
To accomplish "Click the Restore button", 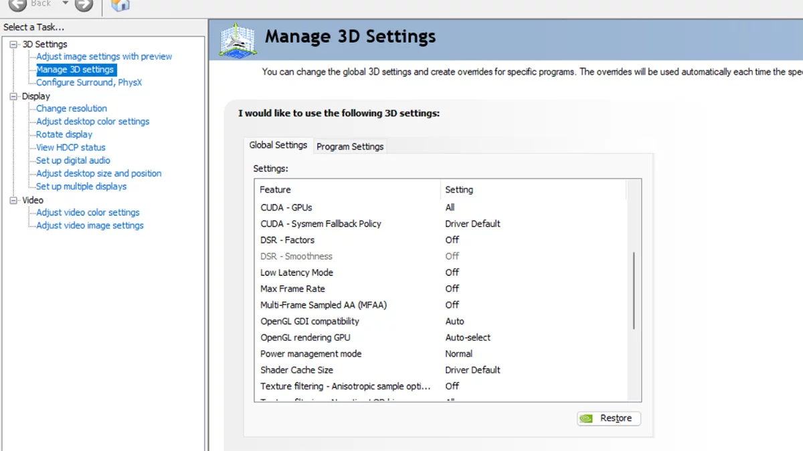I will (x=609, y=418).
